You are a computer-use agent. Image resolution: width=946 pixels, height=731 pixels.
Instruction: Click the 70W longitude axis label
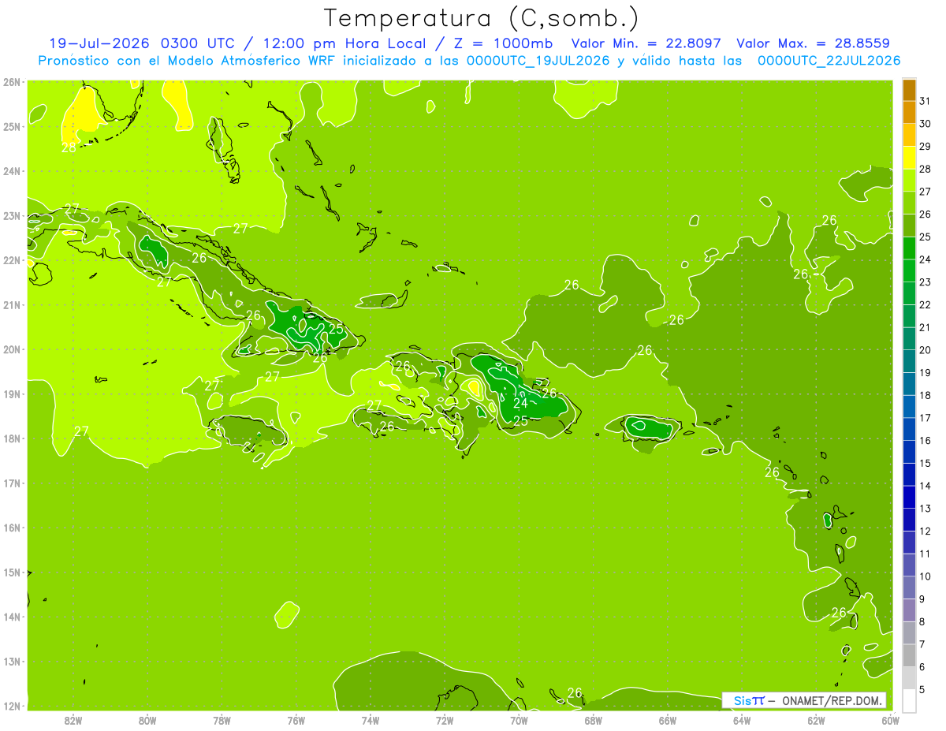tap(519, 720)
